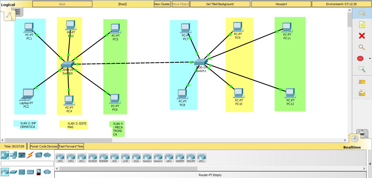Select the Resize Shape tool
Screen dimensions: 372x178
pyautogui.click(x=362, y=70)
